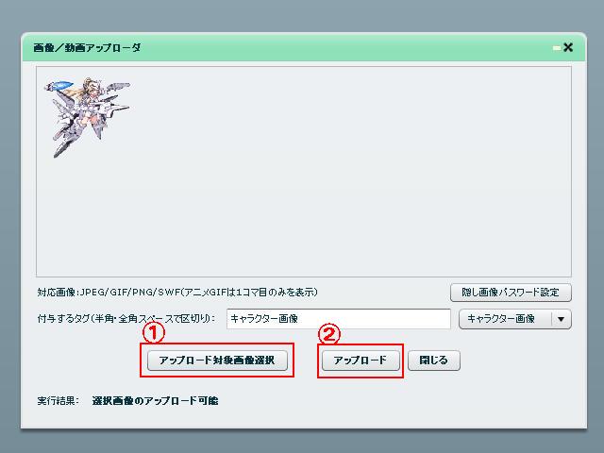Screen dimensions: 604x453
Task: Click the 画像/動画アップローダ title text
Action: pyautogui.click(x=87, y=47)
